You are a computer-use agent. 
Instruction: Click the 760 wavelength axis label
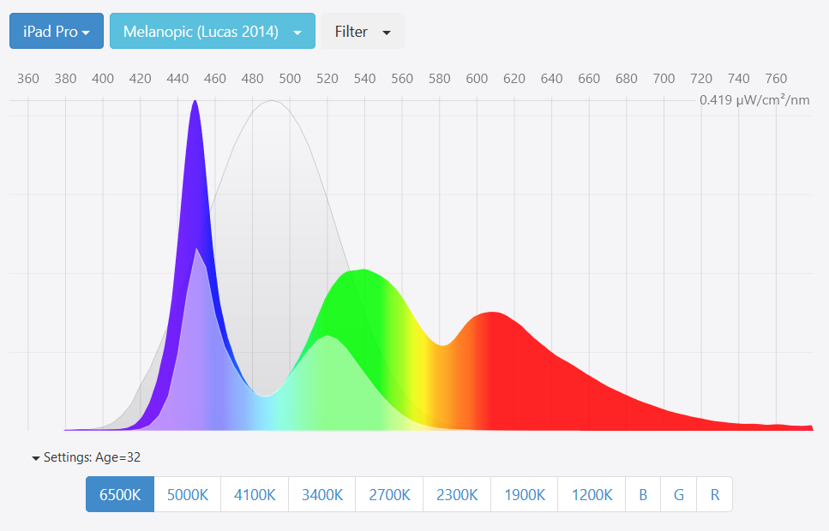(x=776, y=79)
